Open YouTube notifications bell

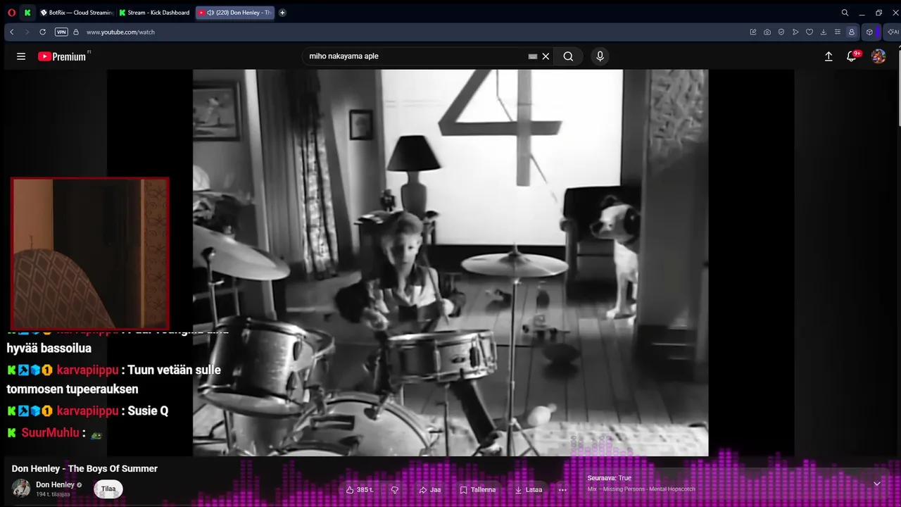tap(852, 56)
